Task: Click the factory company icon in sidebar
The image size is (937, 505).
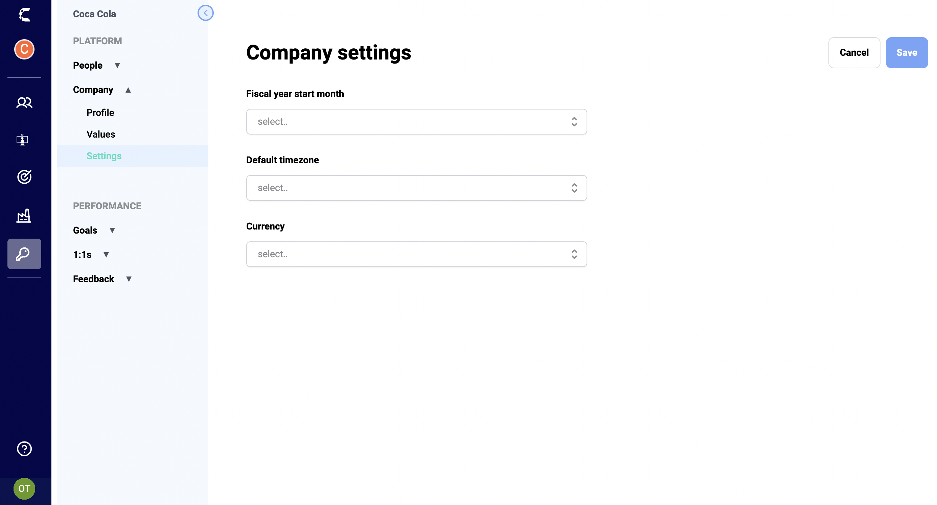Action: coord(24,215)
